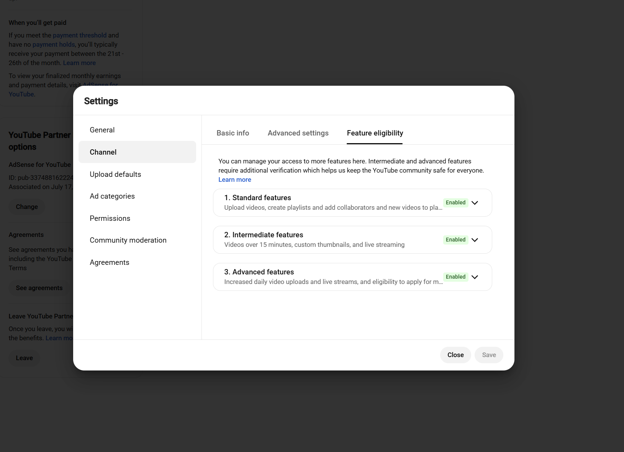
Task: Close the Settings dialog
Action: click(455, 355)
